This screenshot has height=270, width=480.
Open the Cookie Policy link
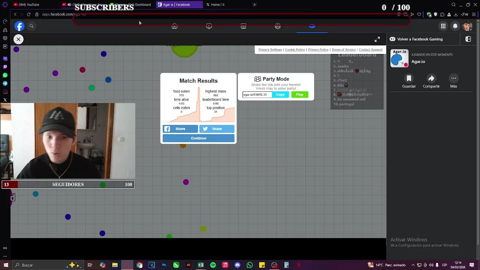(x=295, y=49)
